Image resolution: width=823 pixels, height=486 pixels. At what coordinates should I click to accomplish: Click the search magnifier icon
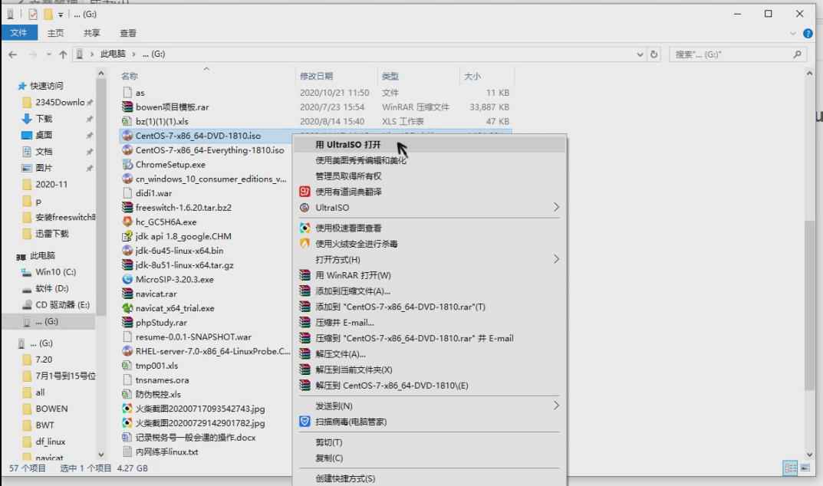(x=797, y=54)
